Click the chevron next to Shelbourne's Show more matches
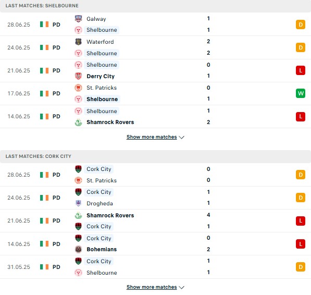This screenshot has width=311, height=295. pyautogui.click(x=181, y=137)
